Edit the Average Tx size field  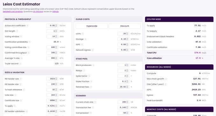click(x=52, y=58)
